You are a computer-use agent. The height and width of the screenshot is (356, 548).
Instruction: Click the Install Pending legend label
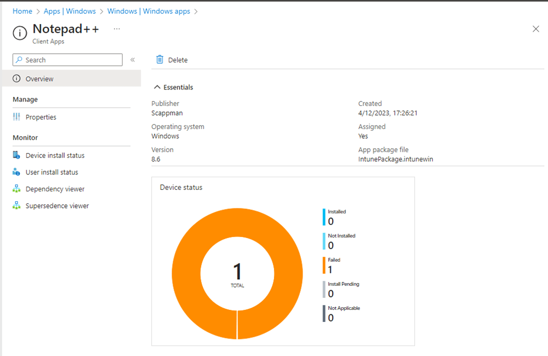pyautogui.click(x=343, y=284)
